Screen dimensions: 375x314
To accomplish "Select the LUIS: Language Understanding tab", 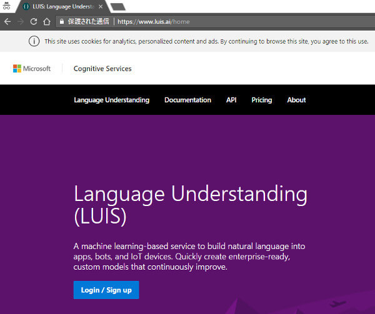I will point(62,7).
